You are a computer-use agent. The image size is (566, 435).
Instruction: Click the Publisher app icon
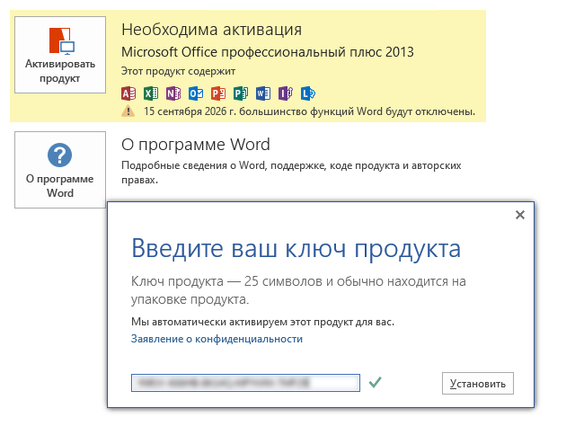(241, 93)
